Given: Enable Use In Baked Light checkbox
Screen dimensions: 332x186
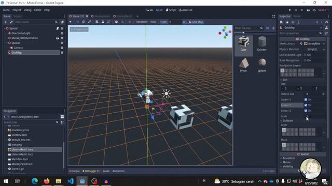Looking at the screenshot, I should [305, 55].
